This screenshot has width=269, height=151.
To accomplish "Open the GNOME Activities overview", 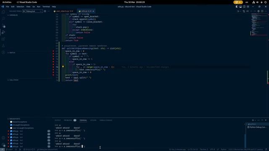I will [7, 2].
